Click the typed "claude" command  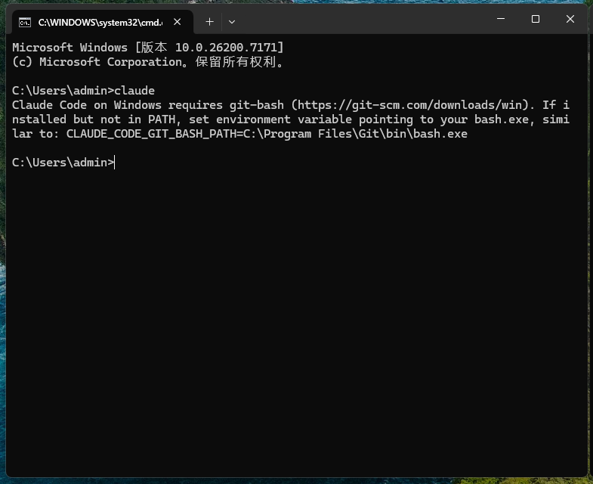(x=134, y=91)
